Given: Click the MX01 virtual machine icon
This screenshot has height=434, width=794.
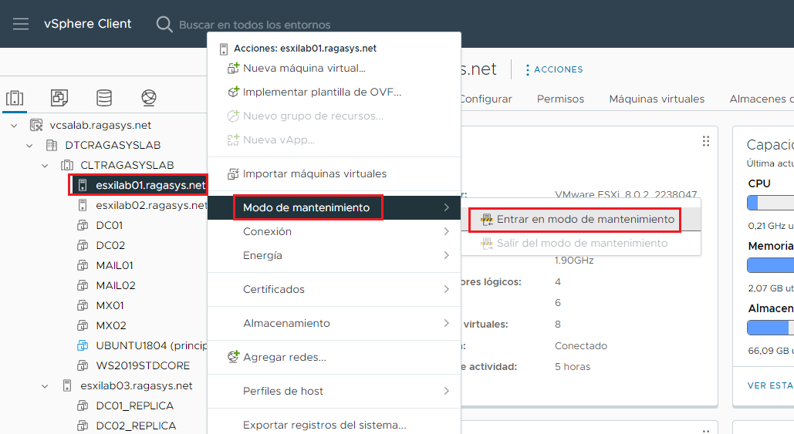Looking at the screenshot, I should coord(82,305).
